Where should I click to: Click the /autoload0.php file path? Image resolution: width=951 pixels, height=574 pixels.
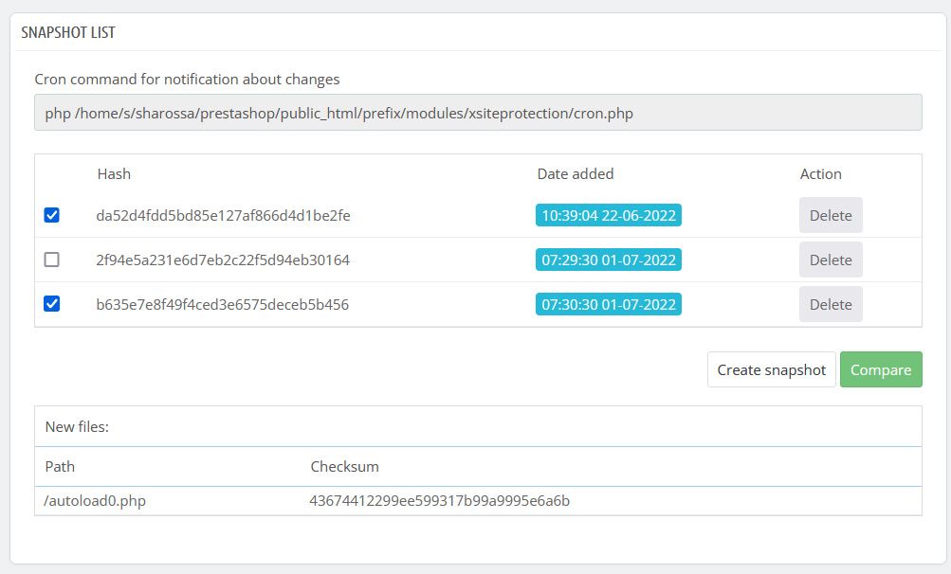[95, 500]
